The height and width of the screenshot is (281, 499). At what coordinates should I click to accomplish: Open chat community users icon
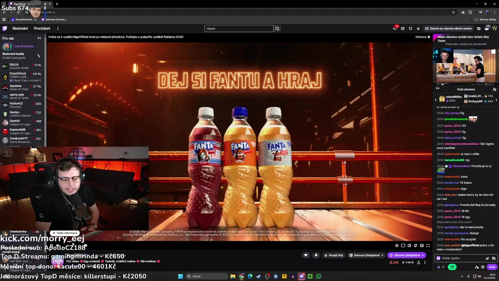coord(494,89)
